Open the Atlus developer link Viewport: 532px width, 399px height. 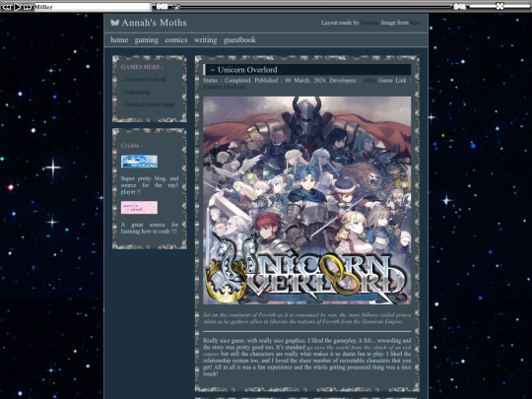click(369, 81)
